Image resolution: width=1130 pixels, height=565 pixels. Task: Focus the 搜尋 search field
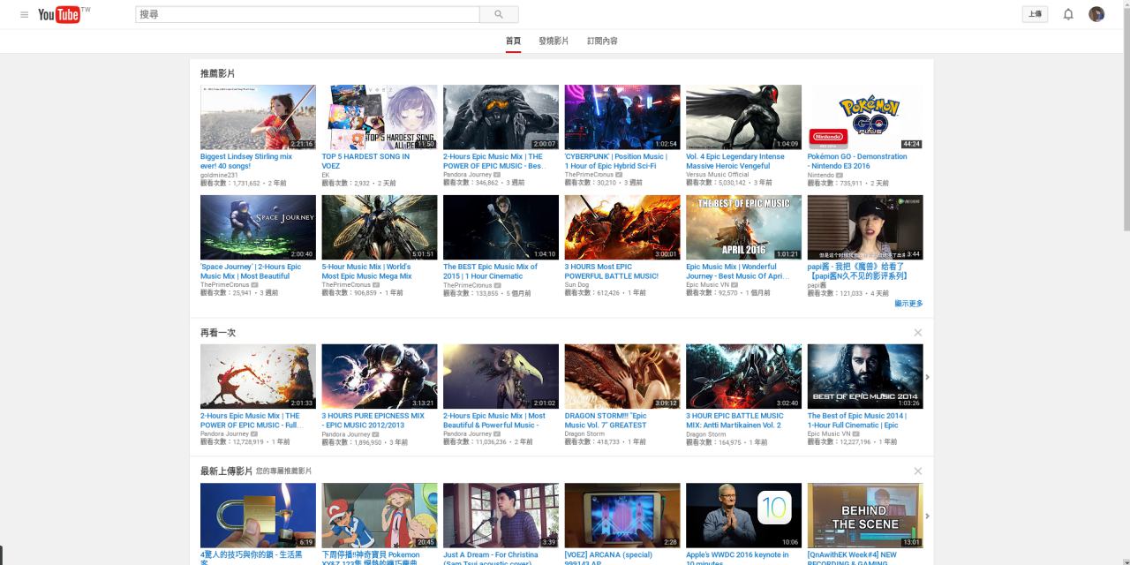[x=307, y=14]
